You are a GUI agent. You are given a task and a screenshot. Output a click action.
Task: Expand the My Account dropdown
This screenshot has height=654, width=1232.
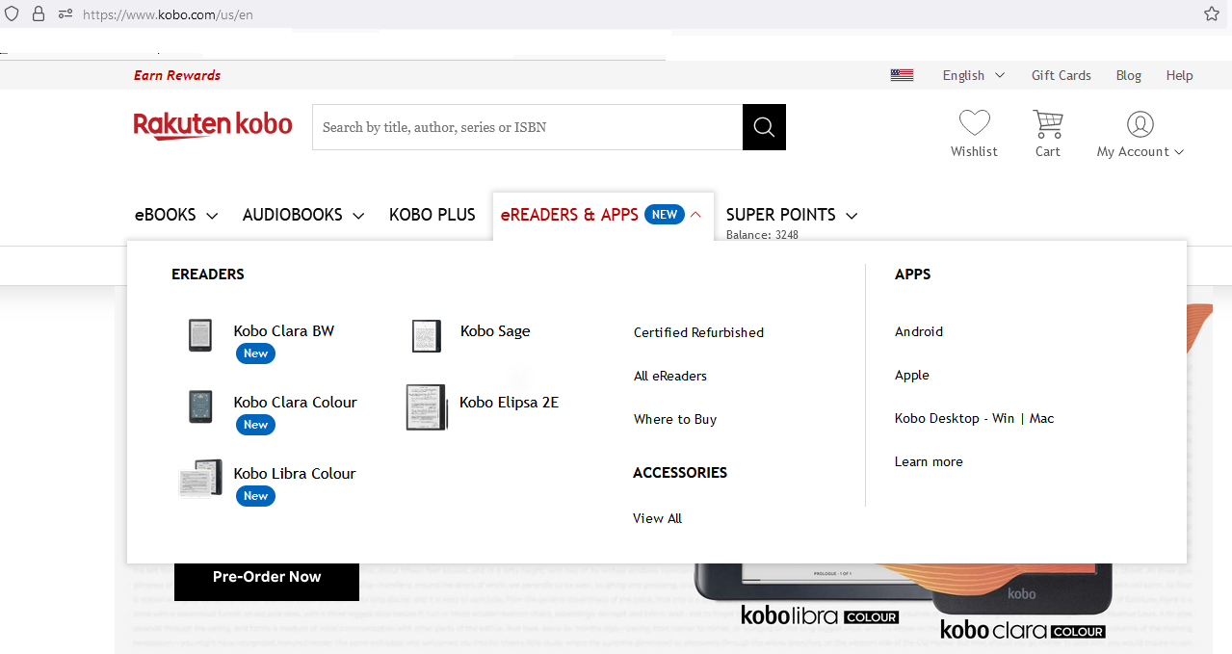(1140, 151)
